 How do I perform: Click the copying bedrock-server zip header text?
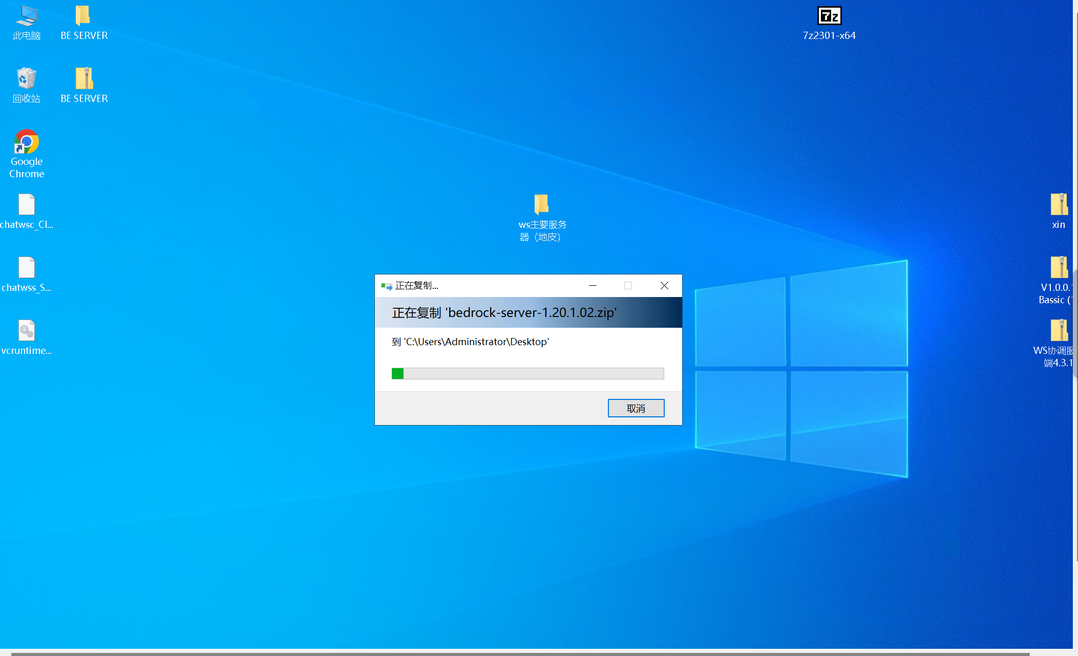click(504, 312)
